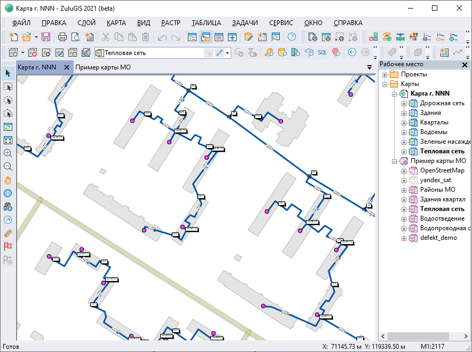
Task: Switch to the Пример карты МО tab
Action: 103,67
